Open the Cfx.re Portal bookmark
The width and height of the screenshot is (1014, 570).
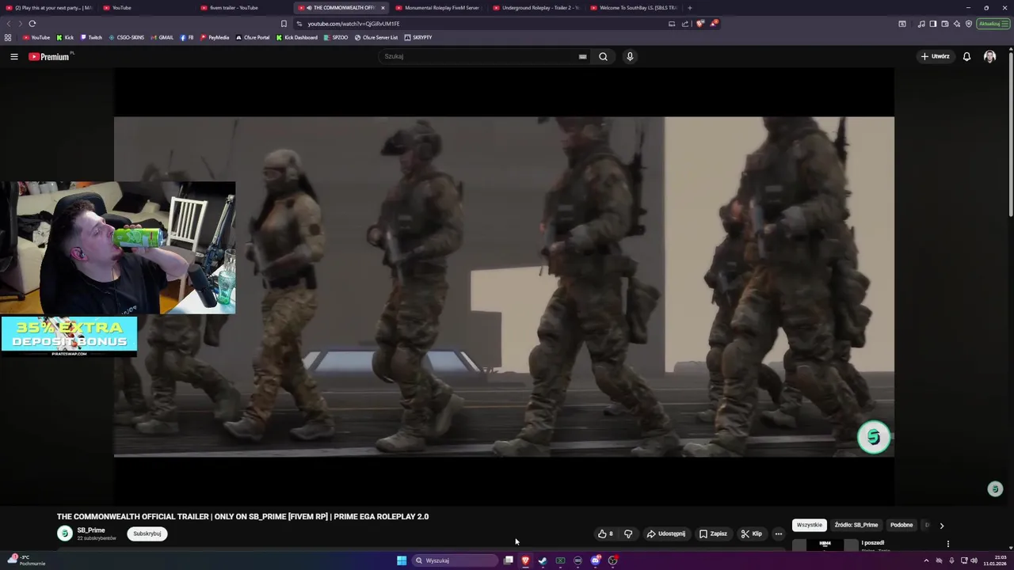point(253,37)
